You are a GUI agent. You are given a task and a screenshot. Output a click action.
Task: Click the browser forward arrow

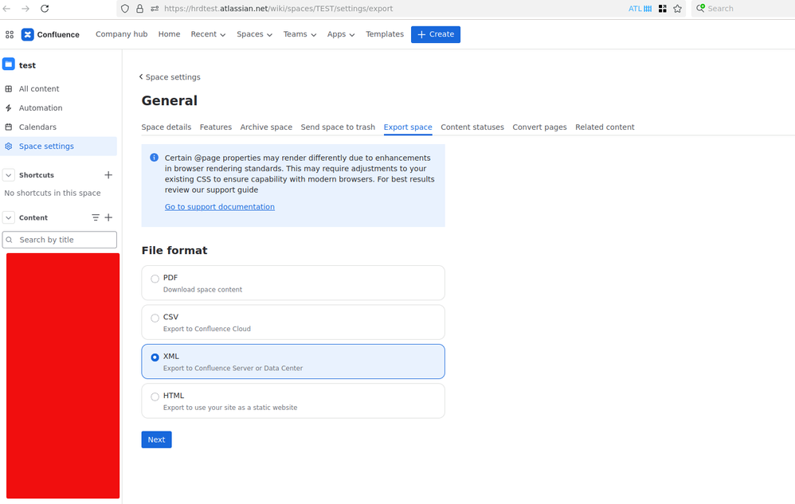pyautogui.click(x=25, y=9)
